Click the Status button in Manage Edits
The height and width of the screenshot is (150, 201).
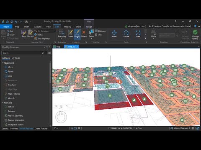(x=39, y=35)
